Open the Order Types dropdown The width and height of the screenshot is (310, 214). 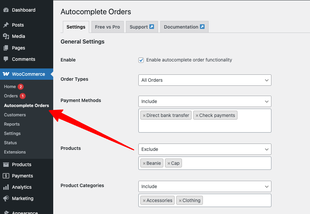tap(205, 80)
